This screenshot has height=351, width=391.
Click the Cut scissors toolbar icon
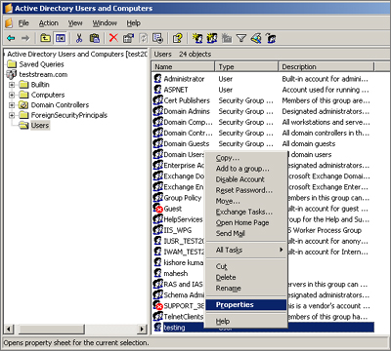coord(79,38)
